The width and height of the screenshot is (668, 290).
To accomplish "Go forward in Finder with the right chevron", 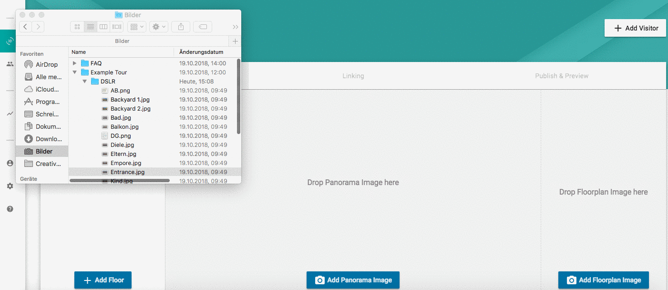I will pyautogui.click(x=38, y=27).
